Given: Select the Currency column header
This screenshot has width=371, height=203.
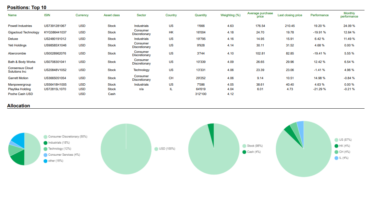Looking at the screenshot, I should [x=82, y=15].
